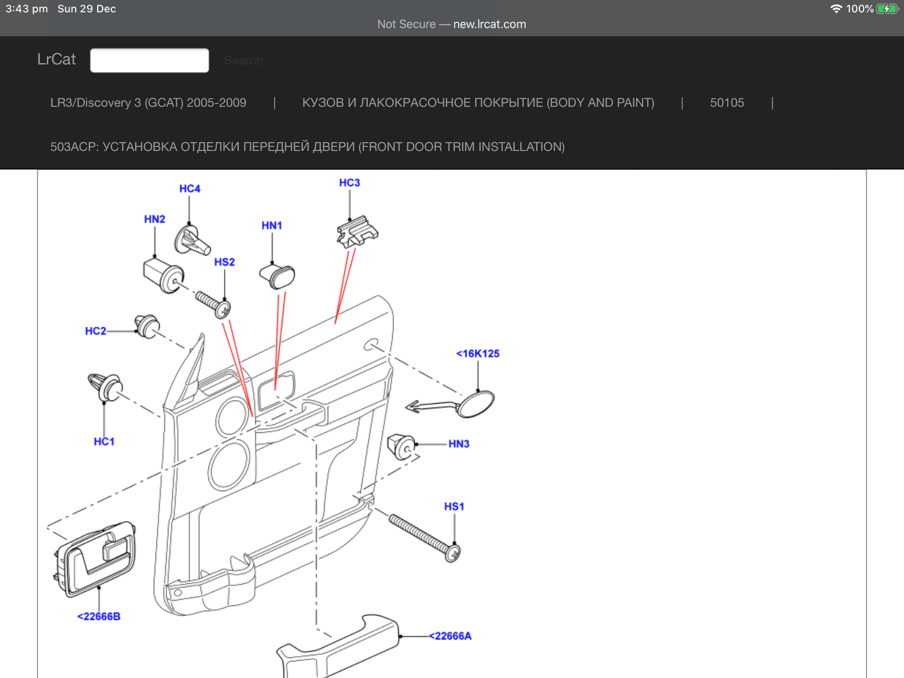Select the <16K125 part label
The width and height of the screenshot is (904, 678).
pyautogui.click(x=478, y=354)
